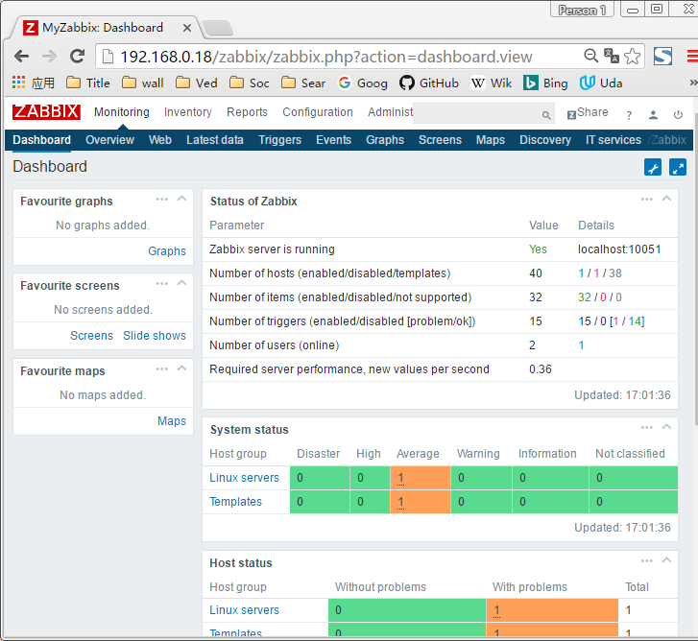Open the Reports menu
The width and height of the screenshot is (698, 641).
click(247, 112)
